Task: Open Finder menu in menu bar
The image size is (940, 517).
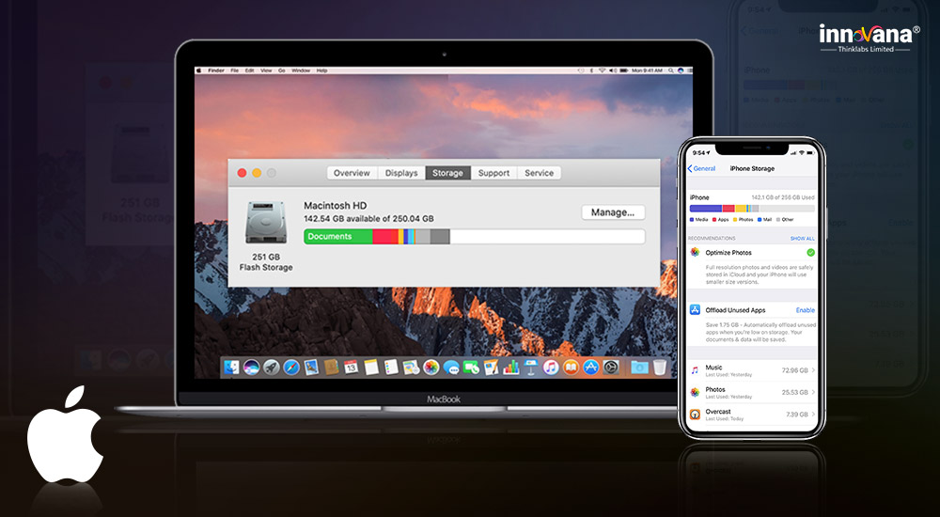Action: click(x=216, y=70)
